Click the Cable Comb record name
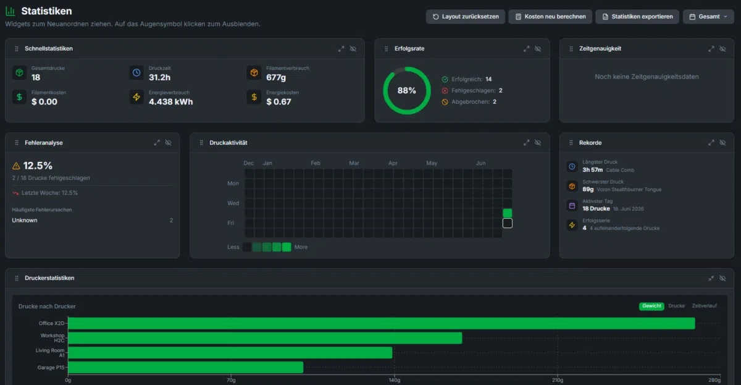 tap(620, 170)
